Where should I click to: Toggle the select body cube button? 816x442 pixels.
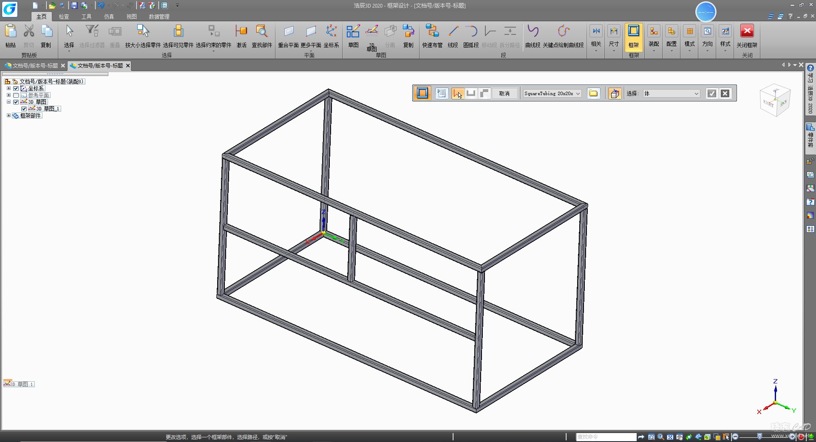[x=615, y=93]
